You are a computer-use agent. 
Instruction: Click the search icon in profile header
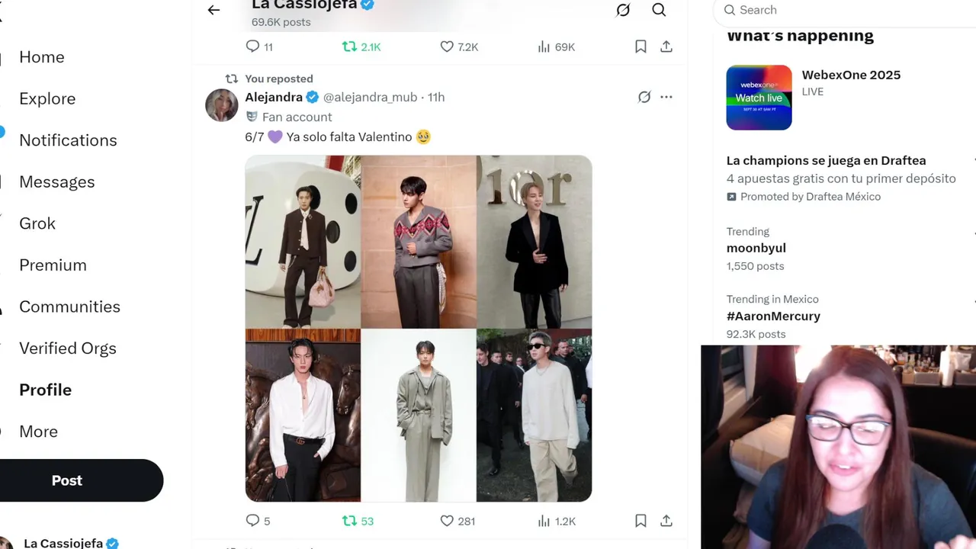tap(659, 10)
